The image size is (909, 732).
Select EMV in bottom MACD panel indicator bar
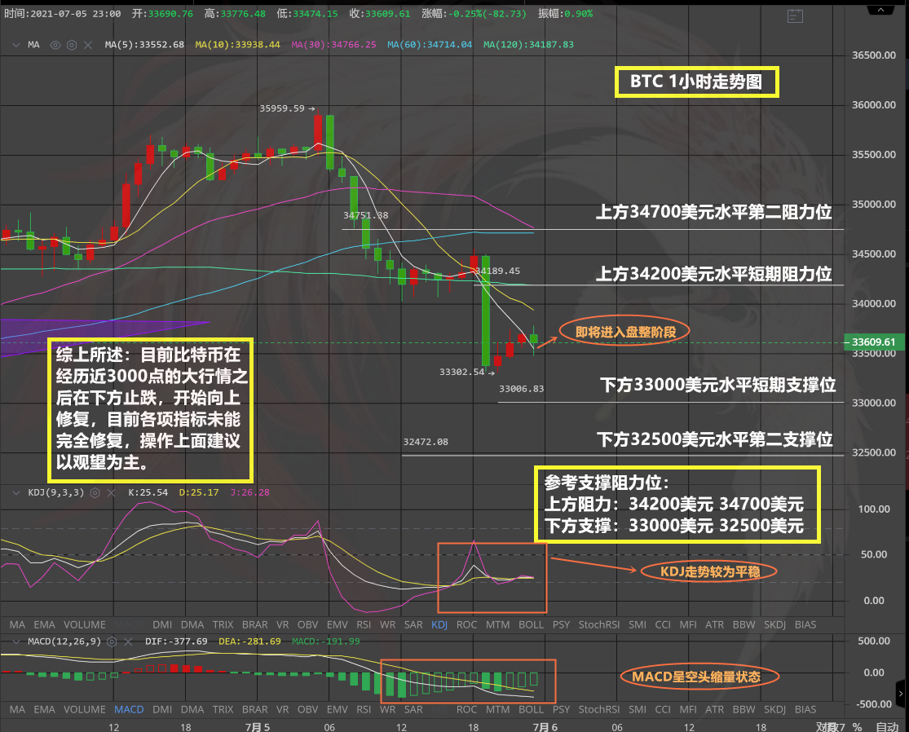pos(337,709)
